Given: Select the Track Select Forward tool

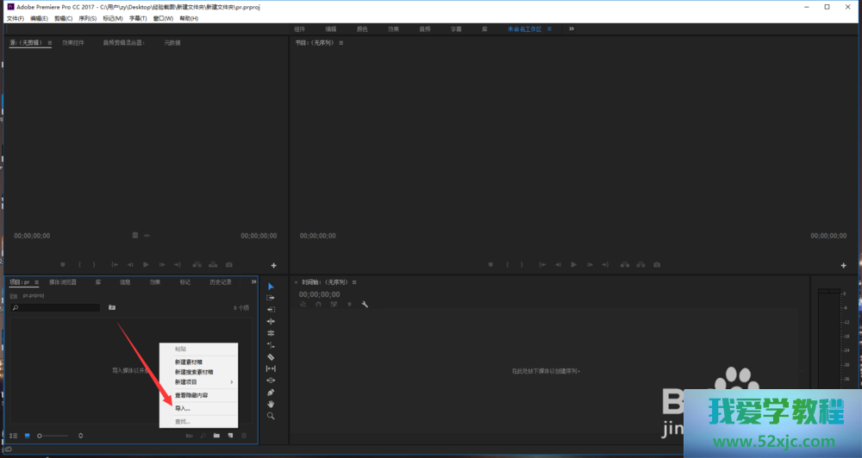Looking at the screenshot, I should pyautogui.click(x=271, y=297).
